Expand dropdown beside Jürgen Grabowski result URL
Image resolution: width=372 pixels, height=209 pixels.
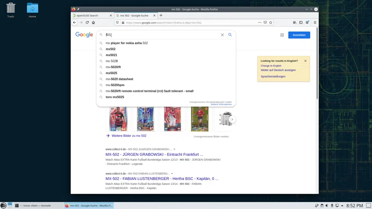pyautogui.click(x=174, y=149)
